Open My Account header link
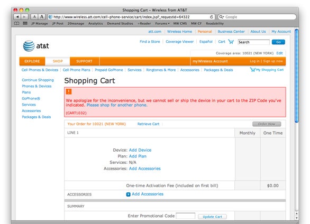The width and height of the screenshot is (310, 224). (x=281, y=32)
